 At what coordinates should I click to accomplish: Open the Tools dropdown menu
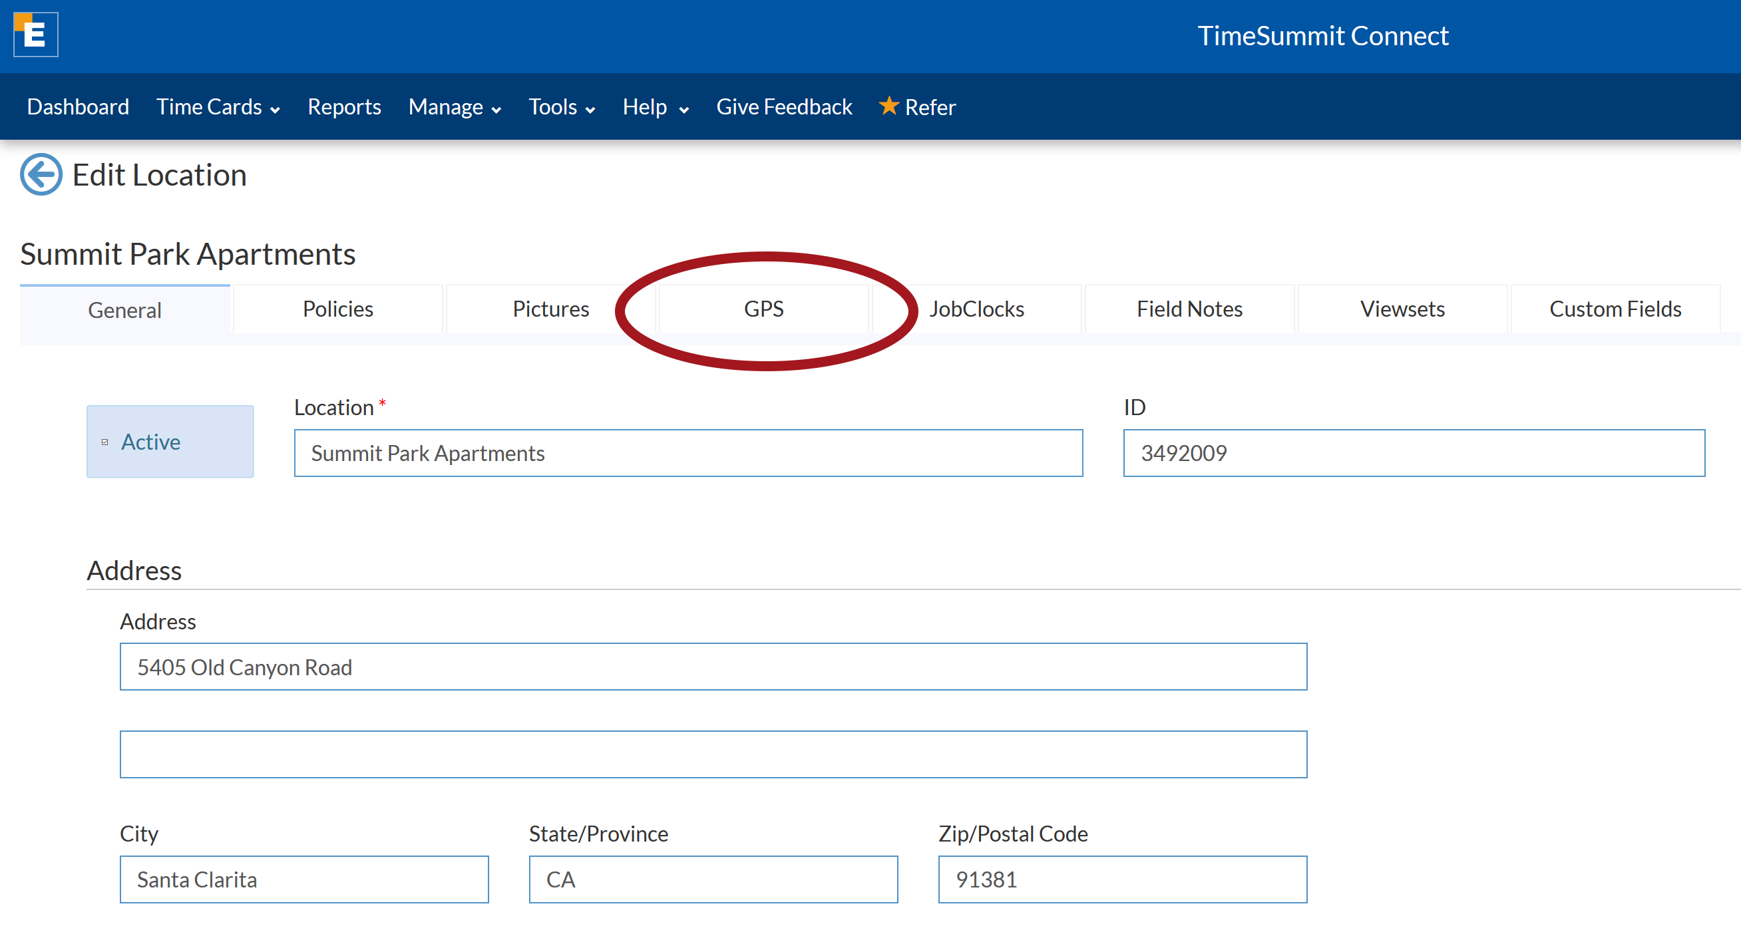tap(562, 106)
